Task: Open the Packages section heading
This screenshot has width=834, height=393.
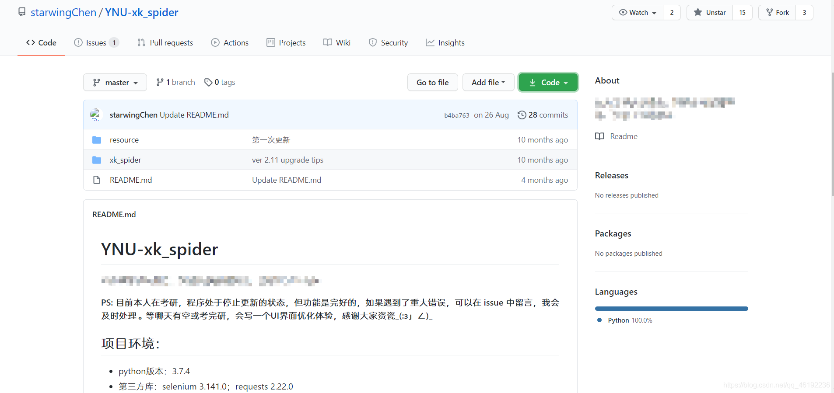Action: point(613,233)
